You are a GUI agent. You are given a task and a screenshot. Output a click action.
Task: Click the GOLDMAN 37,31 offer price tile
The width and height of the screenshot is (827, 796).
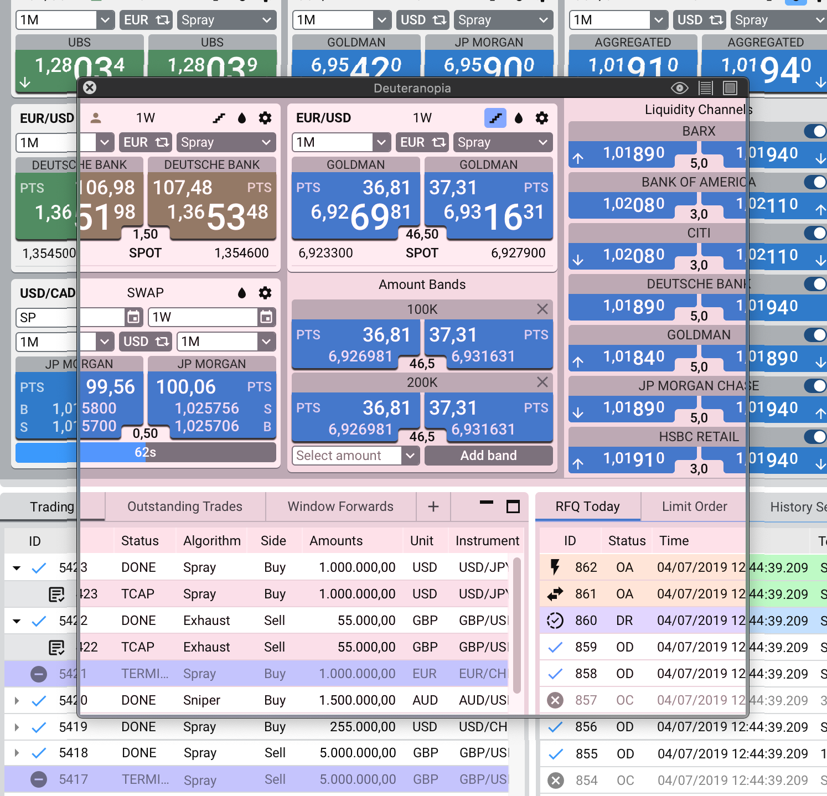click(489, 205)
